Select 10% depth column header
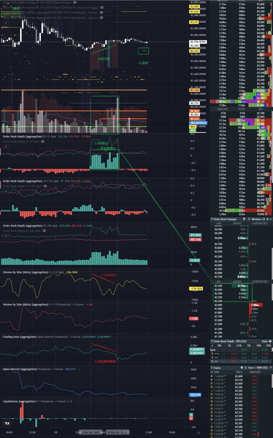273x438 pixels. pos(258,345)
